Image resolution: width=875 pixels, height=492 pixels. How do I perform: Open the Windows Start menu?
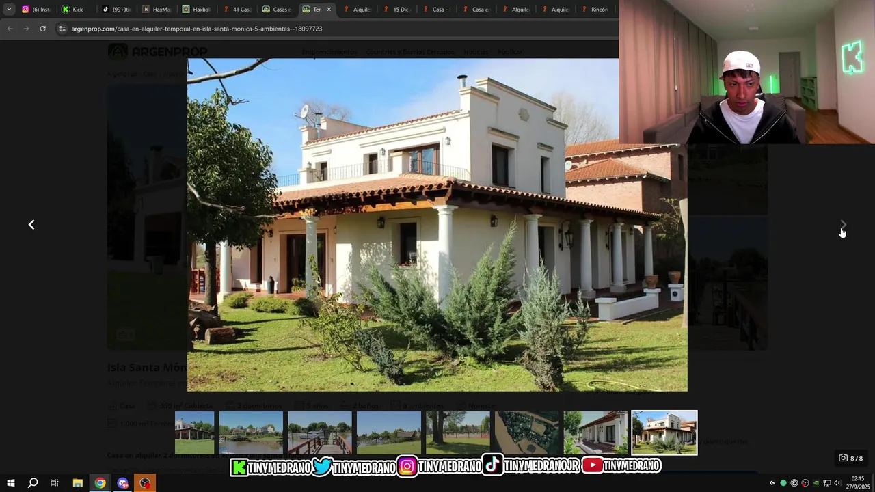click(10, 483)
